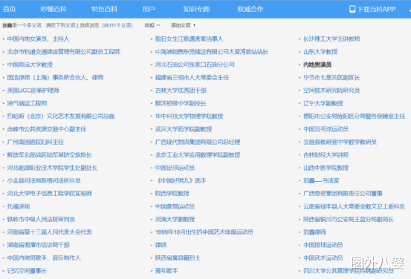Open link 留日女生江歌遇害案当事人

pos(189,39)
